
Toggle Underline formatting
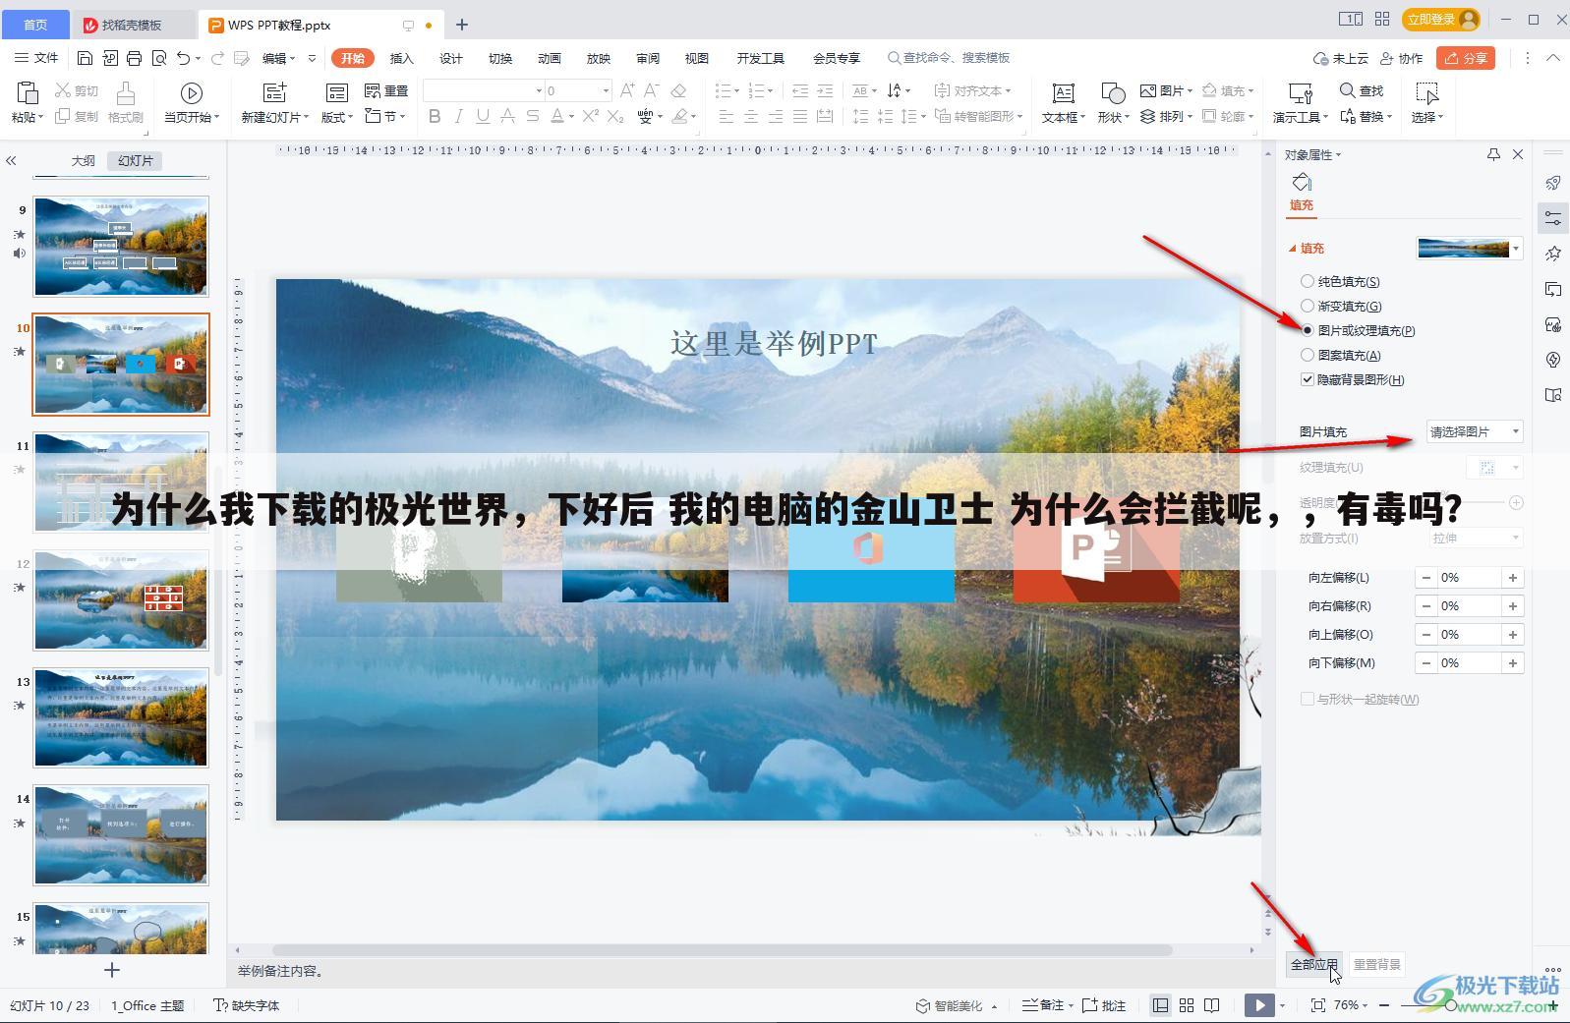click(x=483, y=116)
